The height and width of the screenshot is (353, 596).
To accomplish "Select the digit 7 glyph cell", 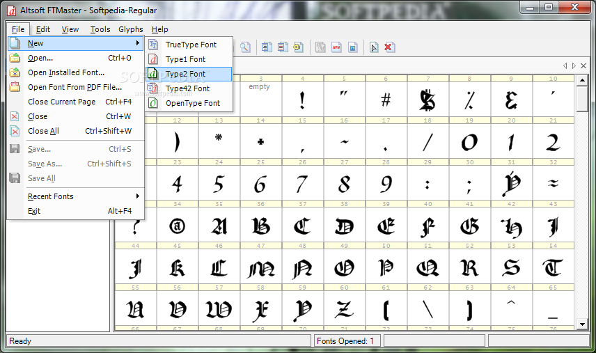I will pyautogui.click(x=303, y=183).
